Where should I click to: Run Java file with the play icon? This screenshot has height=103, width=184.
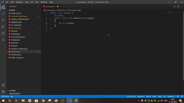pyautogui.click(x=175, y=7)
